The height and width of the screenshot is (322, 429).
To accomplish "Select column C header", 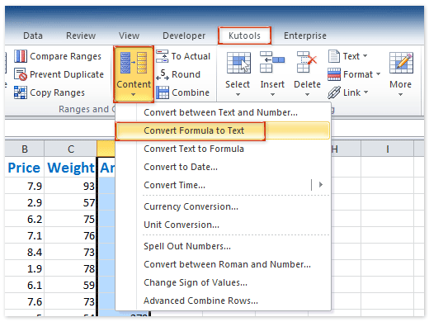I will (x=71, y=149).
